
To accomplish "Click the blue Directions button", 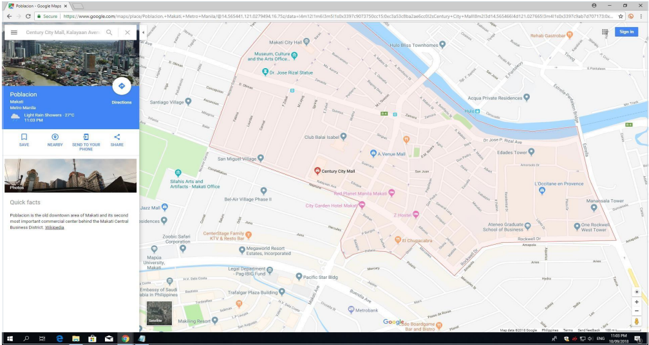I will click(x=122, y=86).
